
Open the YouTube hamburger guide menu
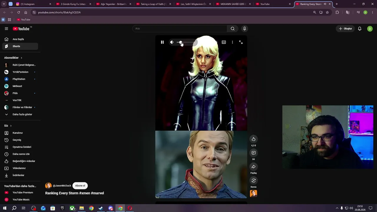point(6,29)
